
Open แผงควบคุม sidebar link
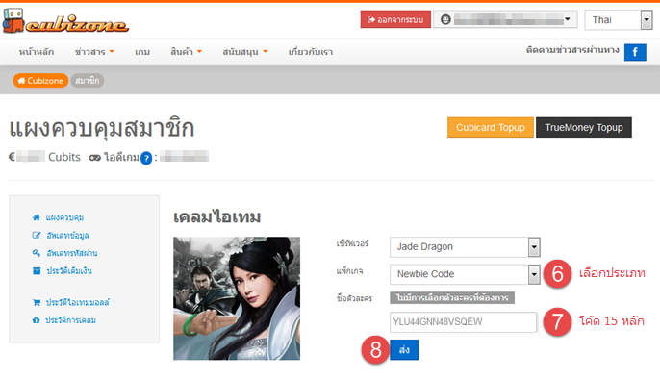pos(64,217)
